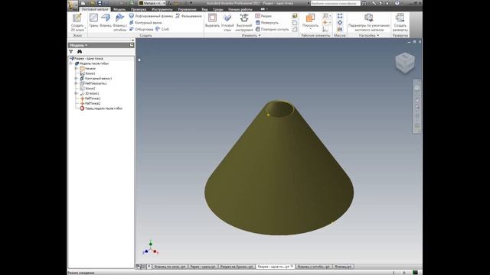Collapse Модель после гибки node
Image resolution: width=490 pixels, height=275 pixels.
tap(71, 63)
